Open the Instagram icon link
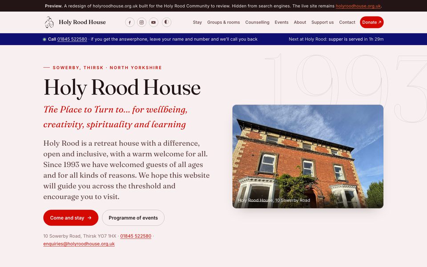 141,22
